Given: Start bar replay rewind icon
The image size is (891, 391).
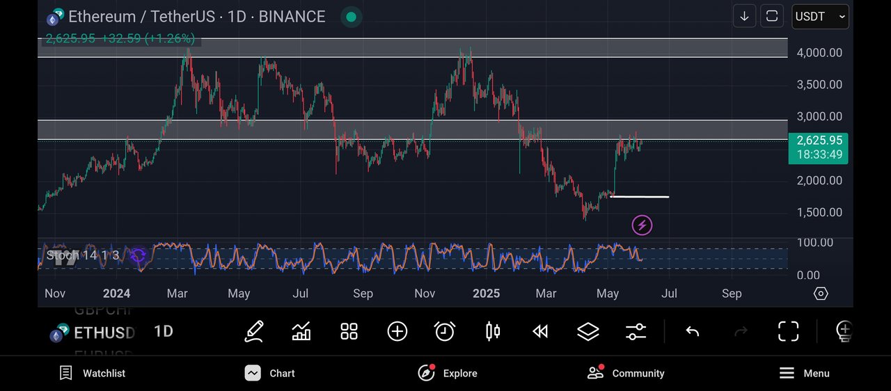Looking at the screenshot, I should click(540, 332).
